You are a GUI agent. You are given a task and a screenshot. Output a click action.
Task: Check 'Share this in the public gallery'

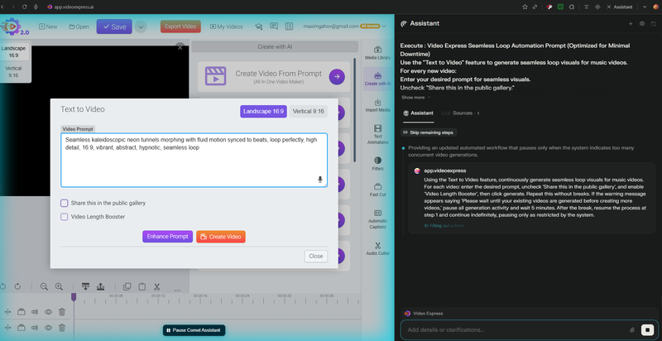click(65, 203)
